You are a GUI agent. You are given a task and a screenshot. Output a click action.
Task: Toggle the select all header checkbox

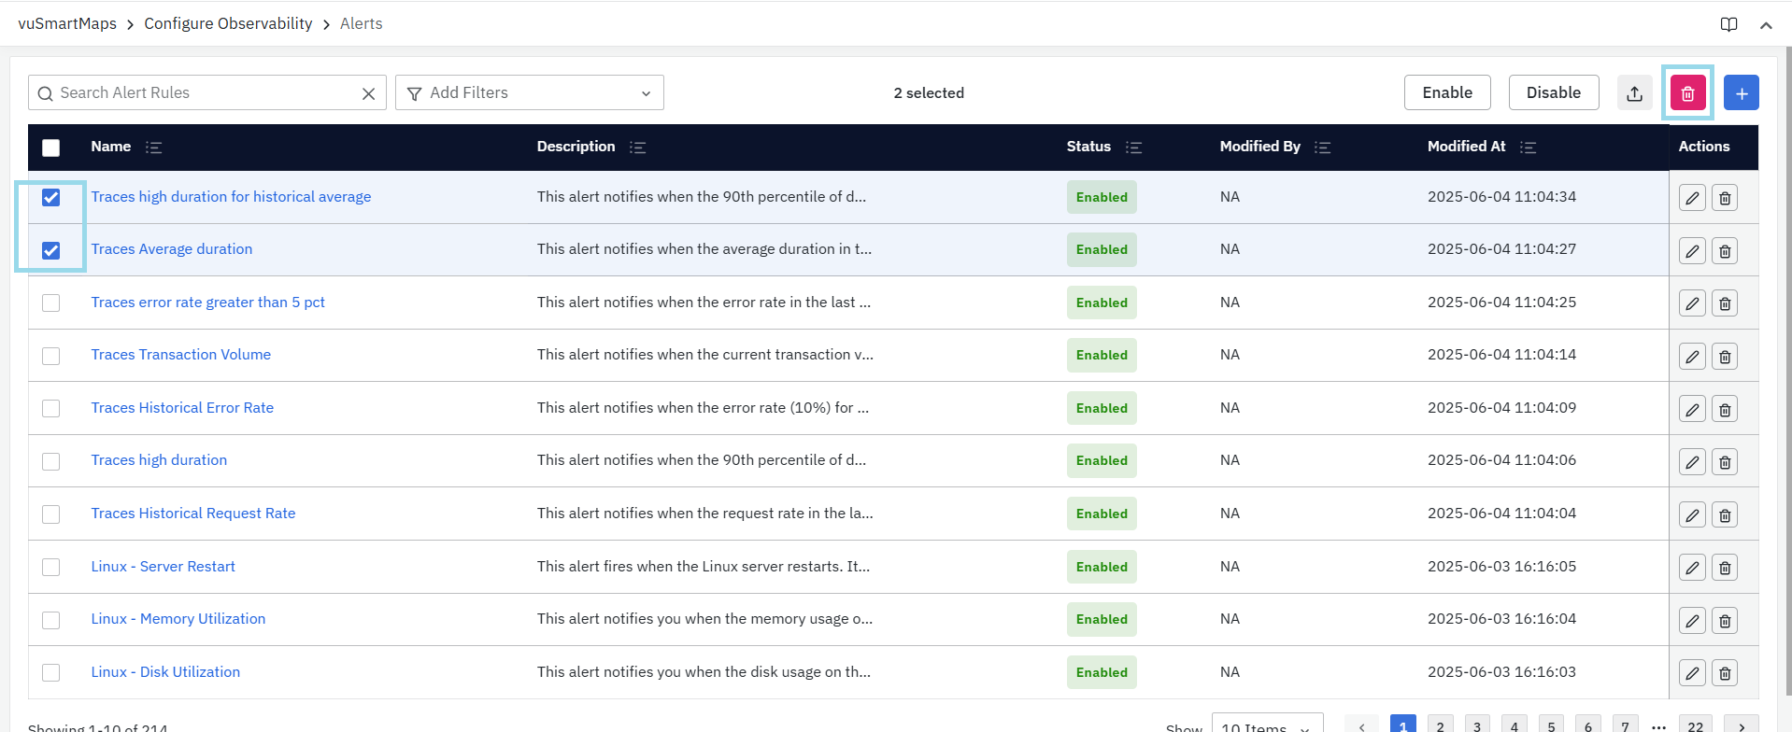click(51, 148)
